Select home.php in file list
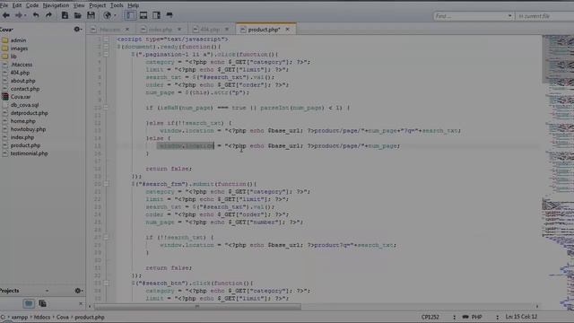574x323 pixels. point(22,121)
